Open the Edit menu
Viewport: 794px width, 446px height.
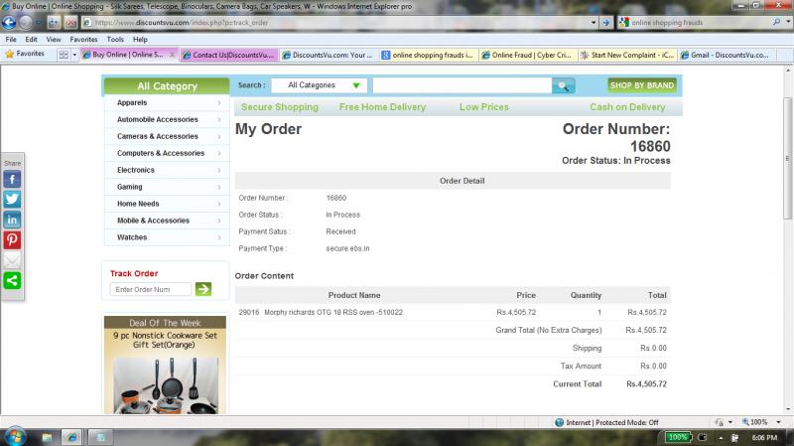coord(32,39)
